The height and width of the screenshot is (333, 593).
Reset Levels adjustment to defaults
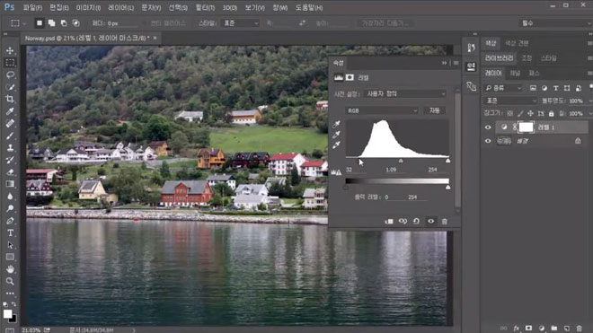pyautogui.click(x=416, y=222)
